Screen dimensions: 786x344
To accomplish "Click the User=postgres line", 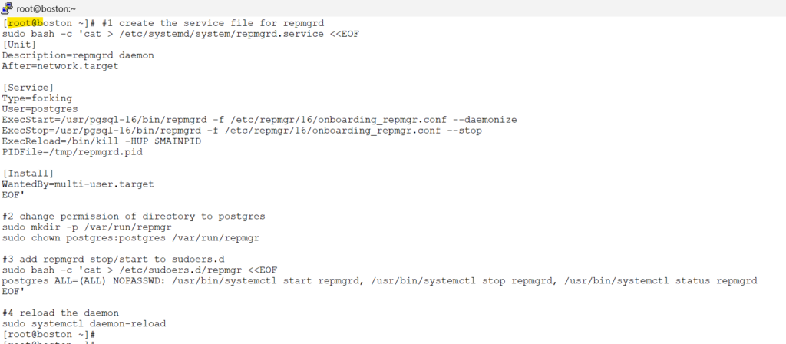I will click(x=37, y=109).
